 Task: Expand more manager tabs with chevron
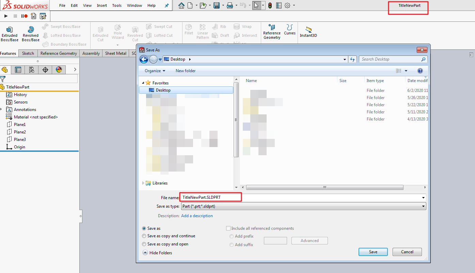pos(75,70)
